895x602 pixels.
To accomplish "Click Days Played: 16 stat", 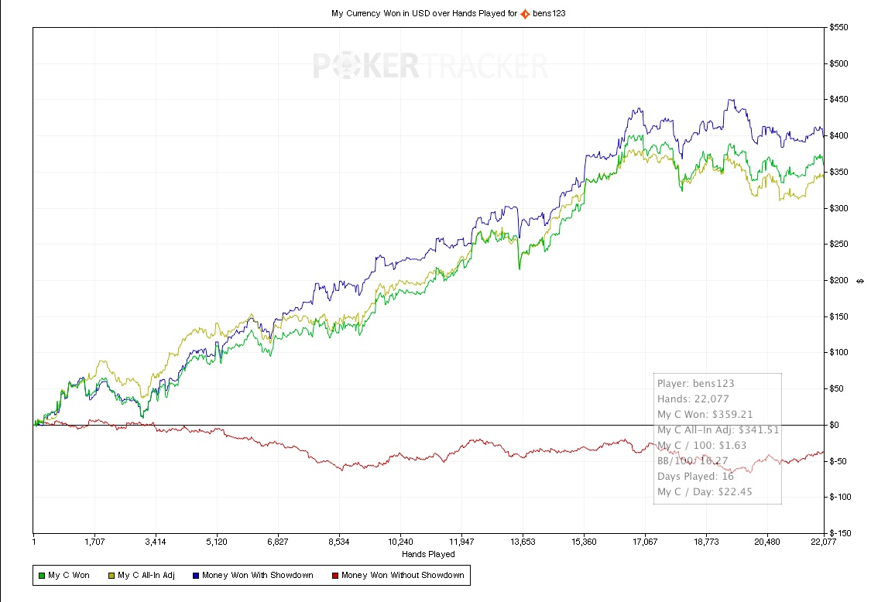I will (x=695, y=476).
